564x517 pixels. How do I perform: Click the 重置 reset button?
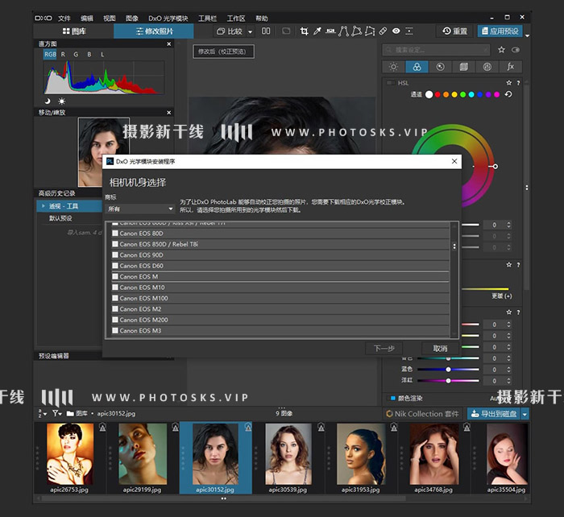coord(454,31)
